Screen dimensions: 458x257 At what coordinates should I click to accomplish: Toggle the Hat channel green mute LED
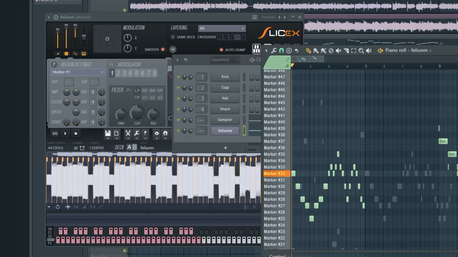(x=178, y=99)
